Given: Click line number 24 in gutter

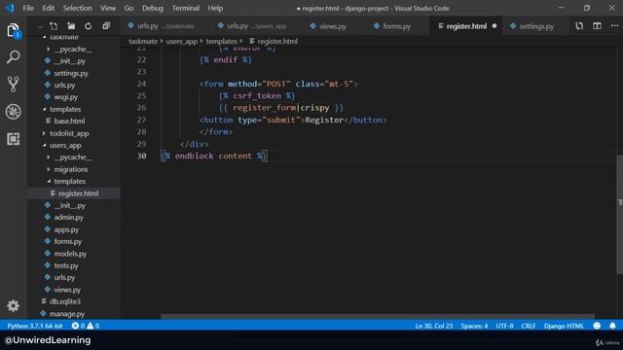Looking at the screenshot, I should pos(141,84).
